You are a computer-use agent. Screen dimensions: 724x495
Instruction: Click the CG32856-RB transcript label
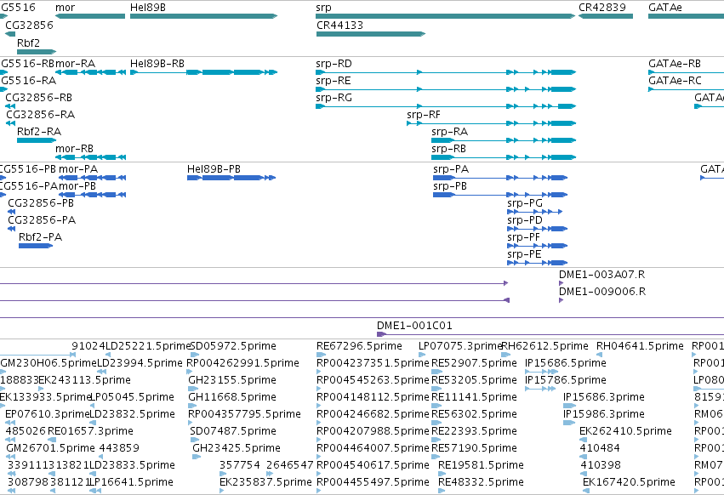click(39, 98)
